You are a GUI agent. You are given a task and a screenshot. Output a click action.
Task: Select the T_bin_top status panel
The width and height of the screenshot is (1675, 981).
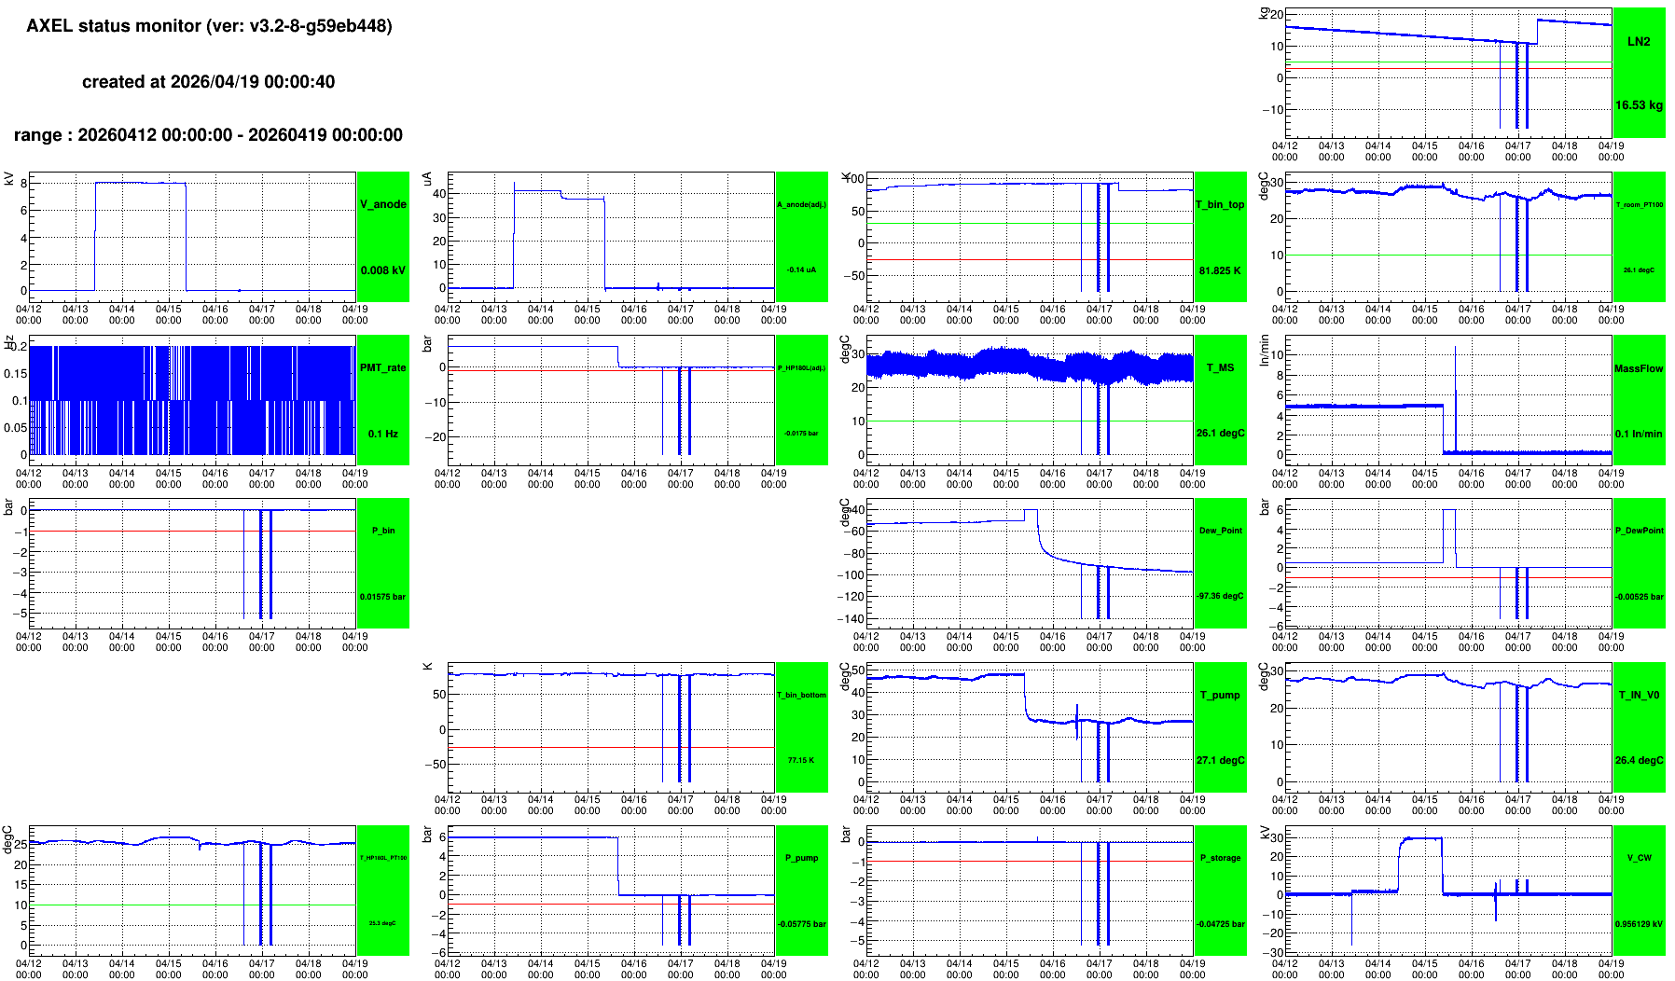click(1220, 237)
